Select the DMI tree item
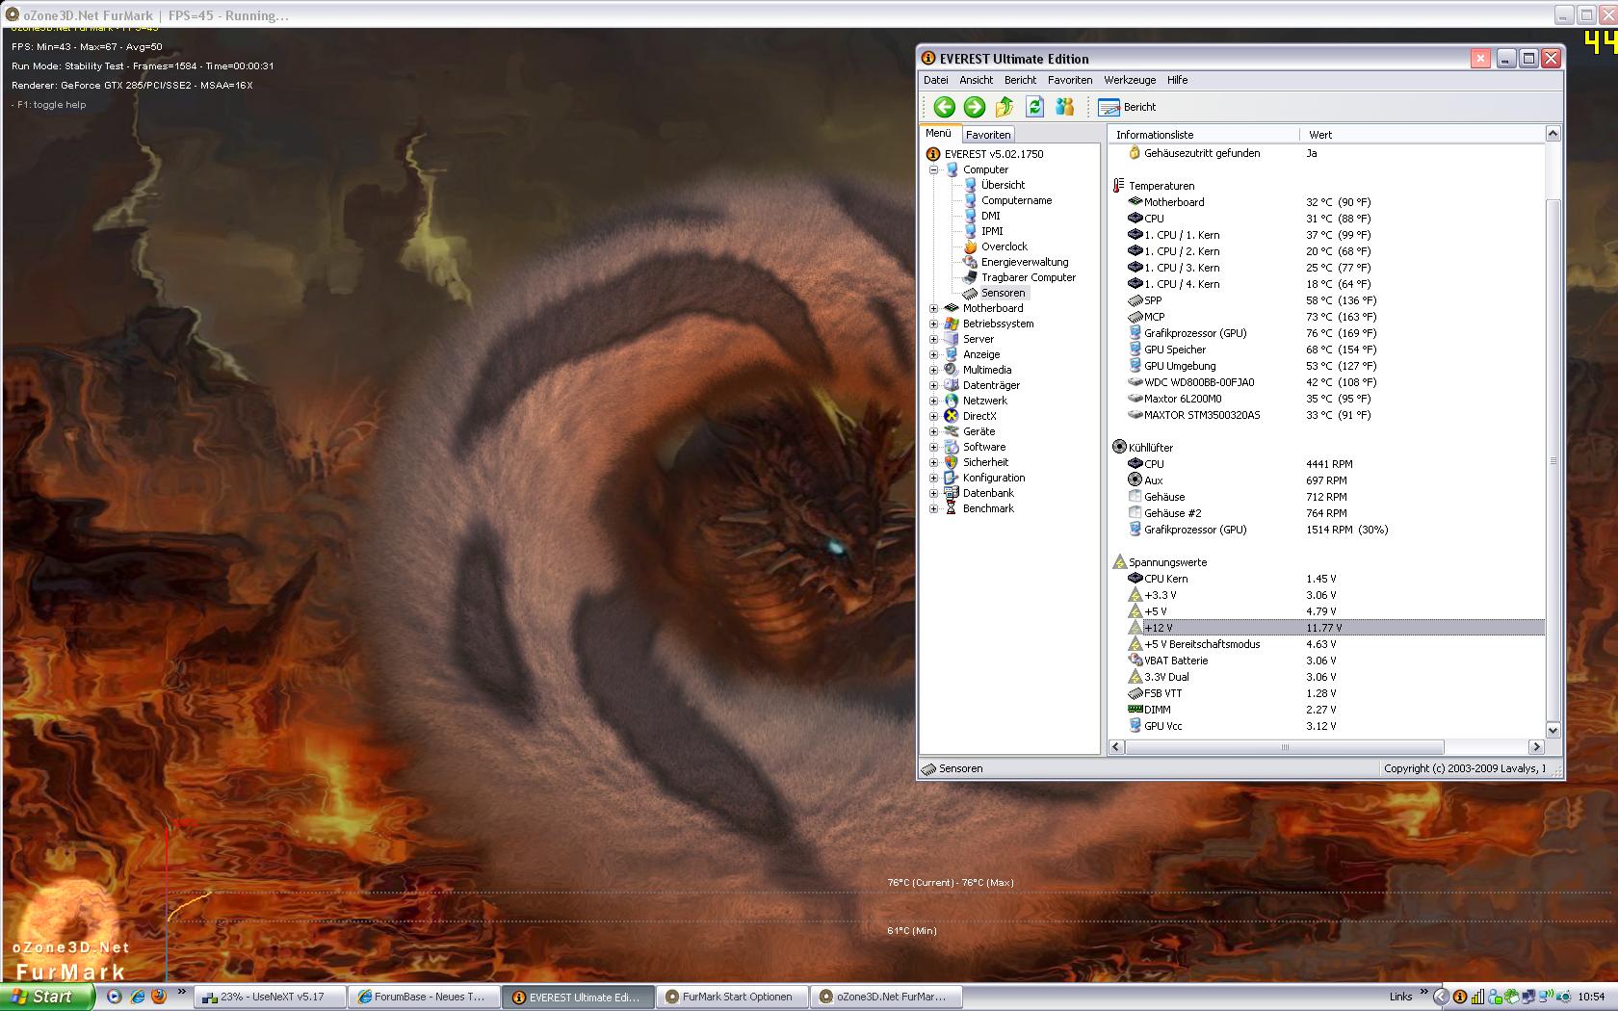1618x1011 pixels. (x=991, y=216)
